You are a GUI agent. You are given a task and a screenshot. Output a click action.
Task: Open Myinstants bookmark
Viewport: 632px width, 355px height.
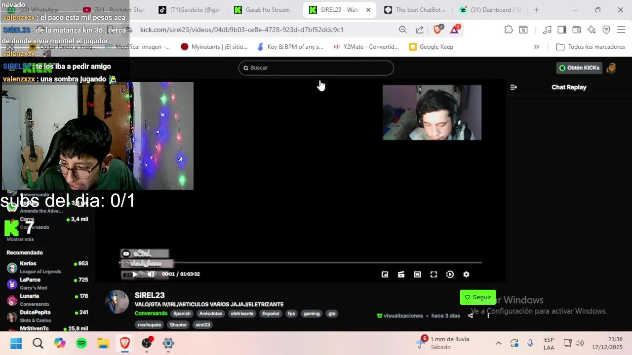pyautogui.click(x=214, y=47)
